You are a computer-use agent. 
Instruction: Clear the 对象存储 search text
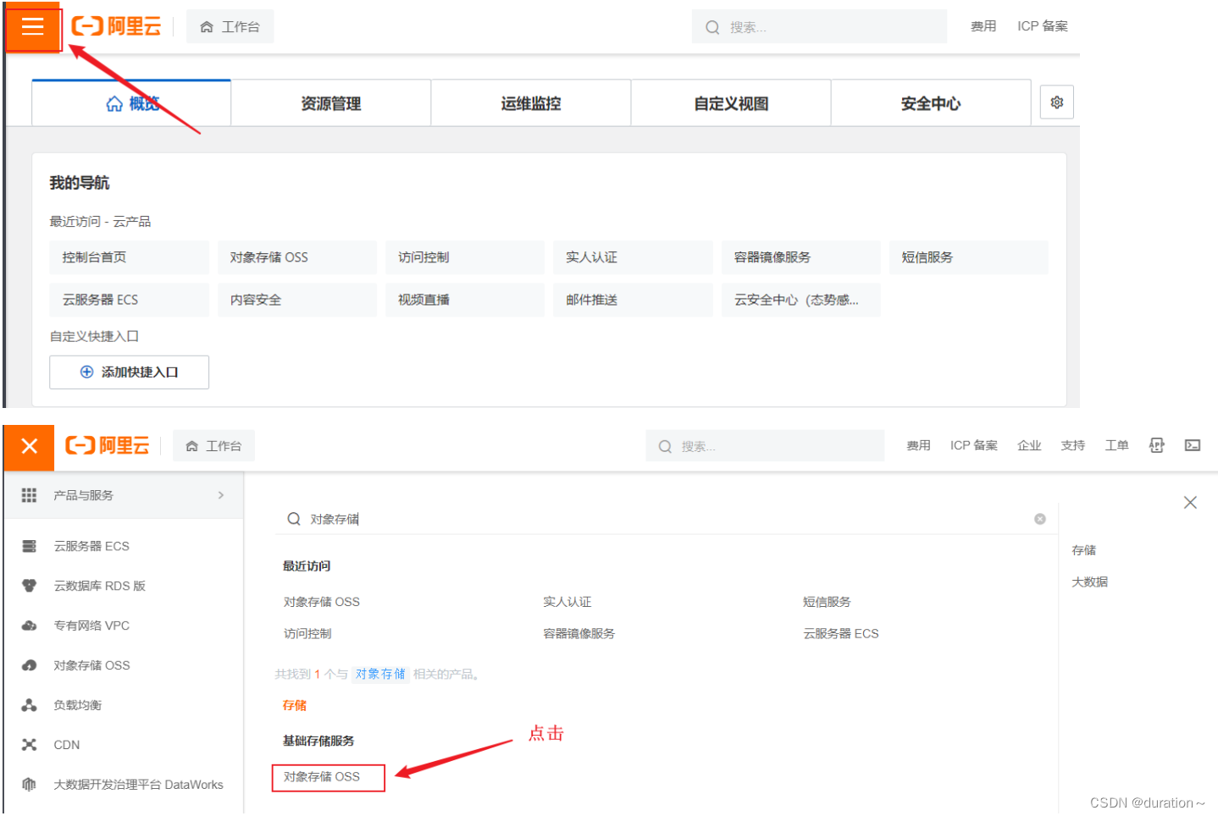click(x=1040, y=519)
